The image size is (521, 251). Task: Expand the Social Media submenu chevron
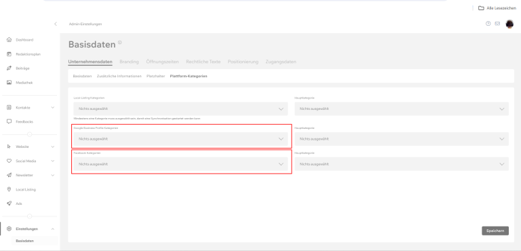(x=52, y=161)
